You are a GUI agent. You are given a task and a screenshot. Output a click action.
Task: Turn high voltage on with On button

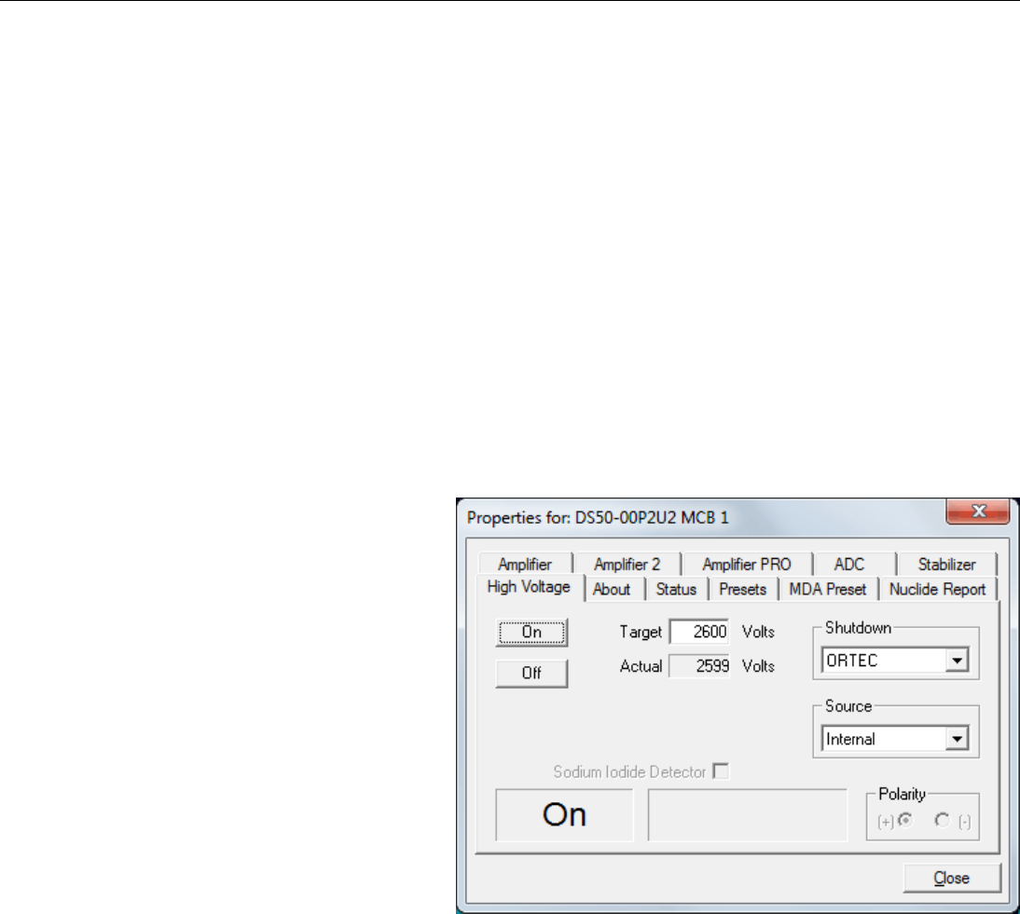531,632
